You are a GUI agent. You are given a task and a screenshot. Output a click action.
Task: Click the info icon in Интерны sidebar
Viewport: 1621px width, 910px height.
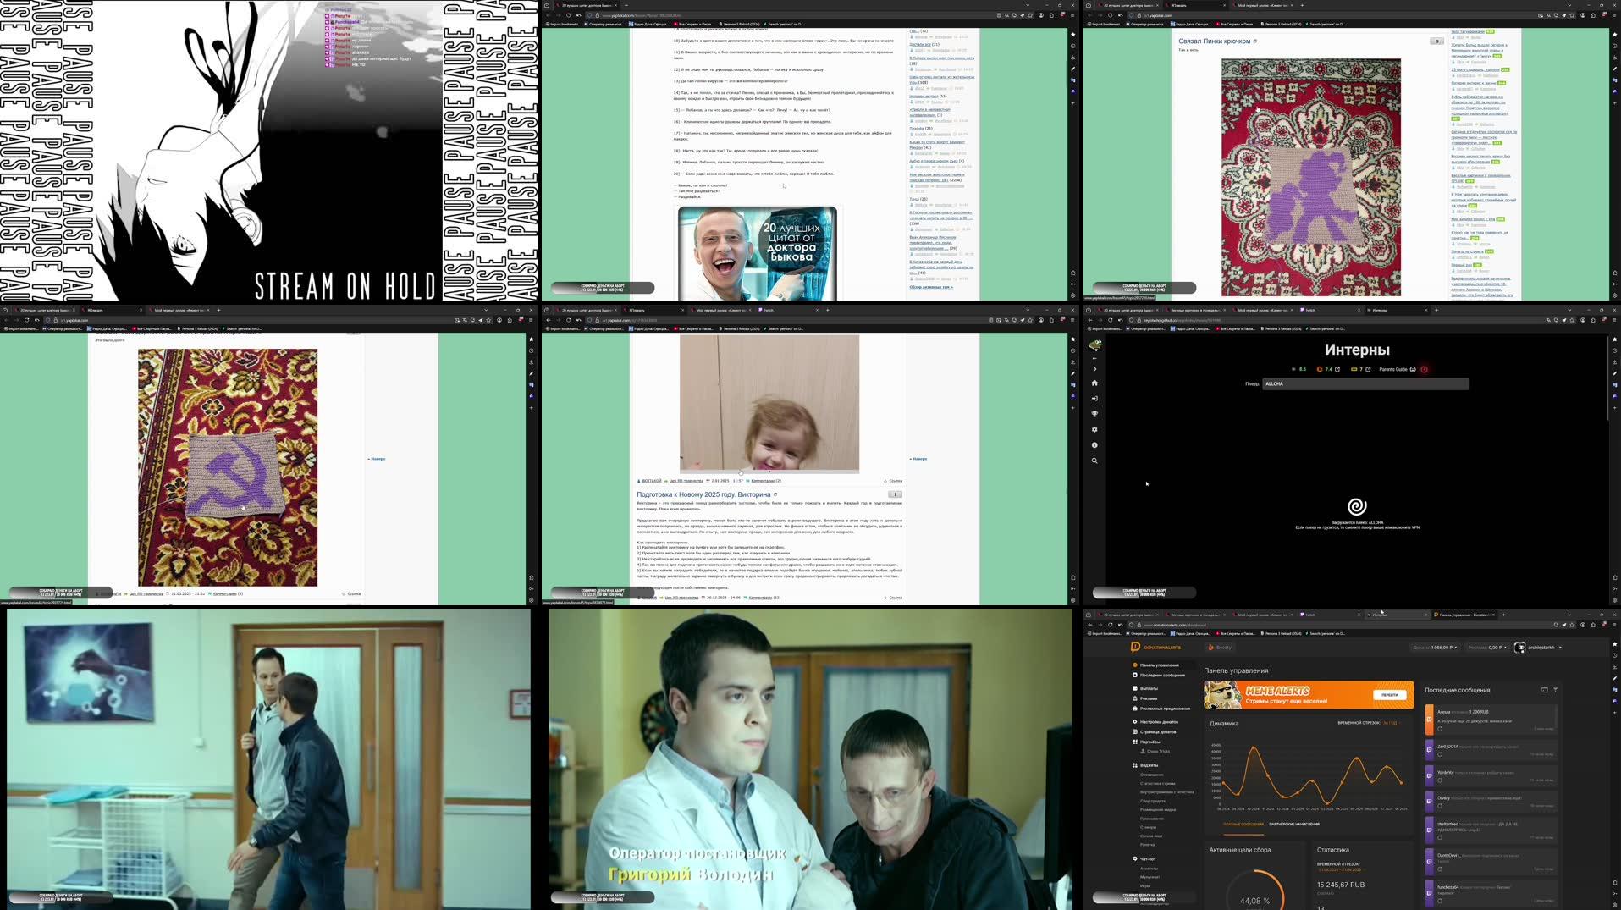(1094, 445)
